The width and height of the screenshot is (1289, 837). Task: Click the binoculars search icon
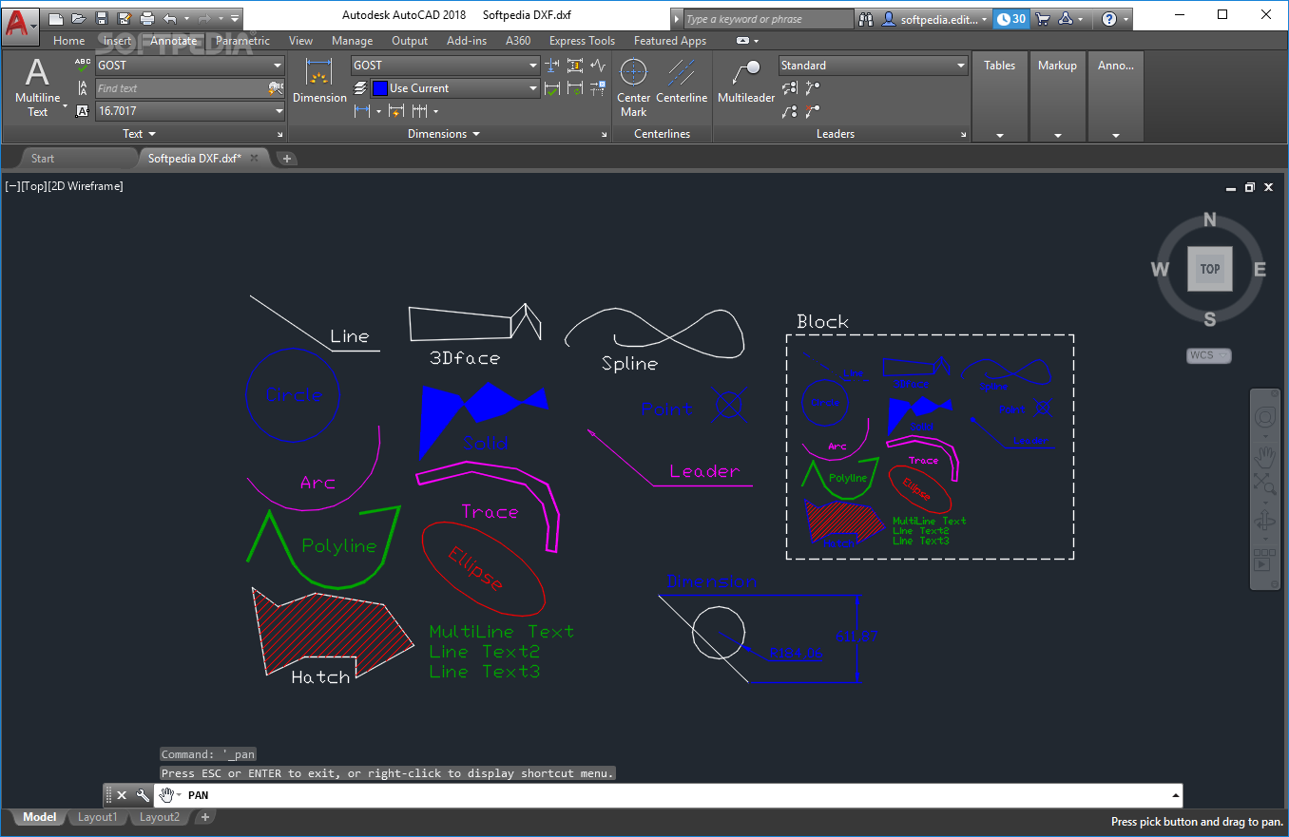tap(865, 19)
